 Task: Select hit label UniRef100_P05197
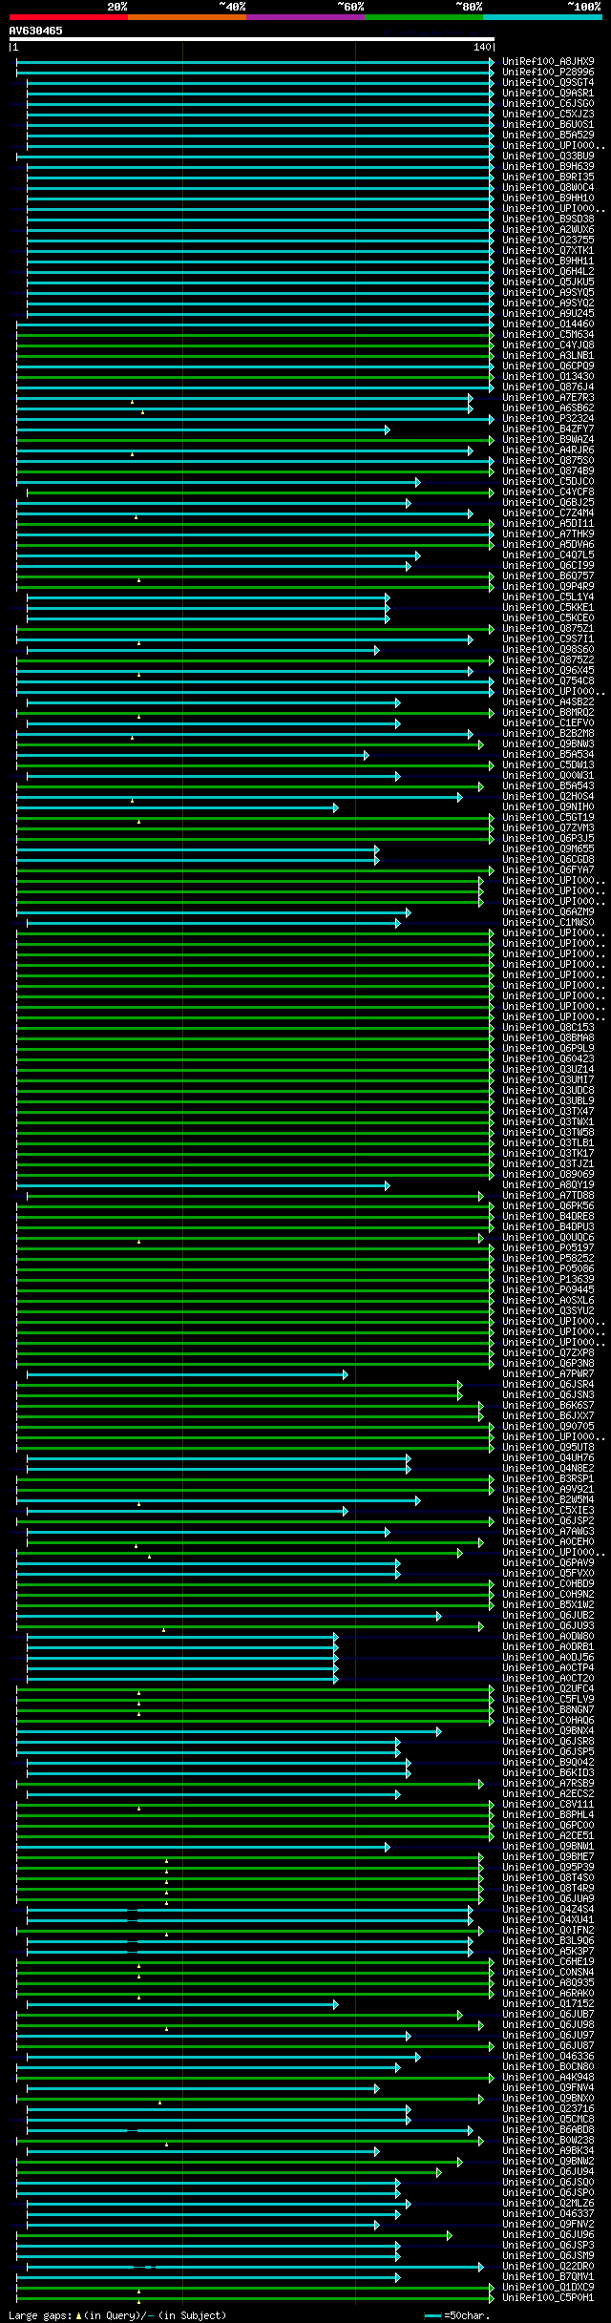point(548,1247)
